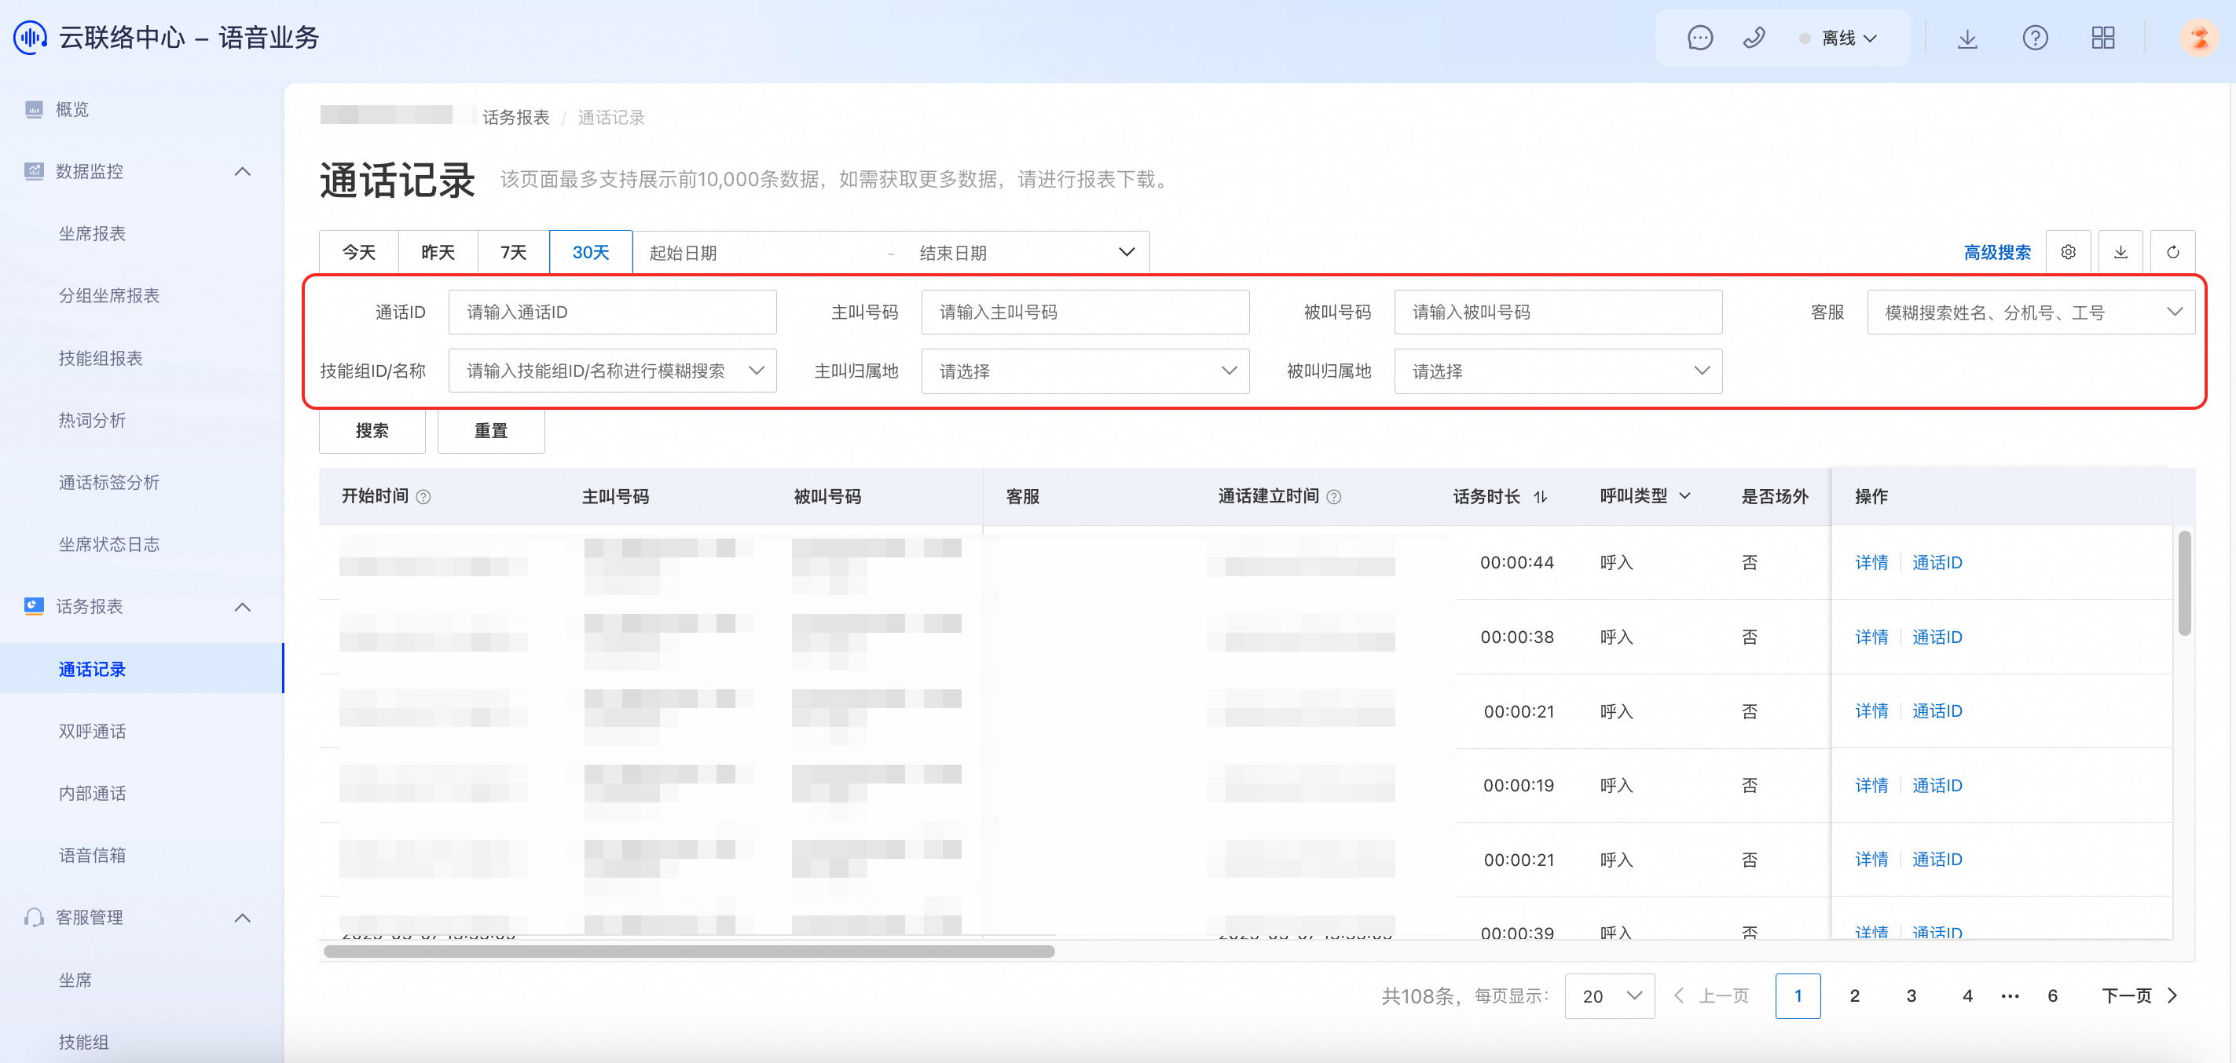
Task: Click the 数据监控 chart icon
Action: tap(34, 171)
